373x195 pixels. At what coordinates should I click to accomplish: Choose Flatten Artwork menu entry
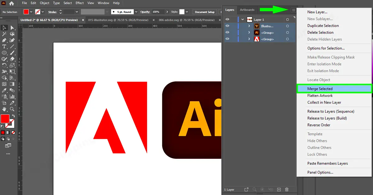click(320, 96)
